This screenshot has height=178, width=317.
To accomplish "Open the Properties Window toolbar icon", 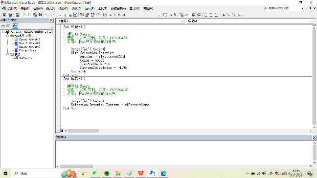I will coord(87,15).
